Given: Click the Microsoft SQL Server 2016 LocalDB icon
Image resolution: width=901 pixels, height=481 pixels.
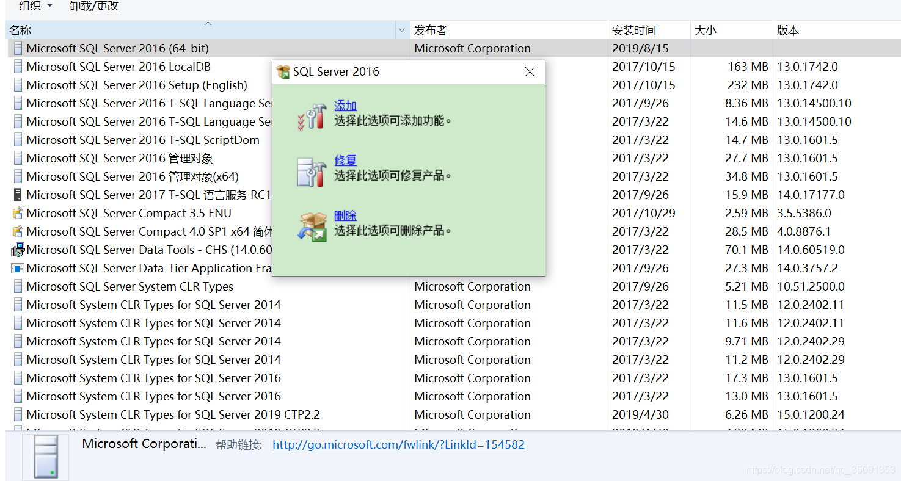Looking at the screenshot, I should (16, 67).
